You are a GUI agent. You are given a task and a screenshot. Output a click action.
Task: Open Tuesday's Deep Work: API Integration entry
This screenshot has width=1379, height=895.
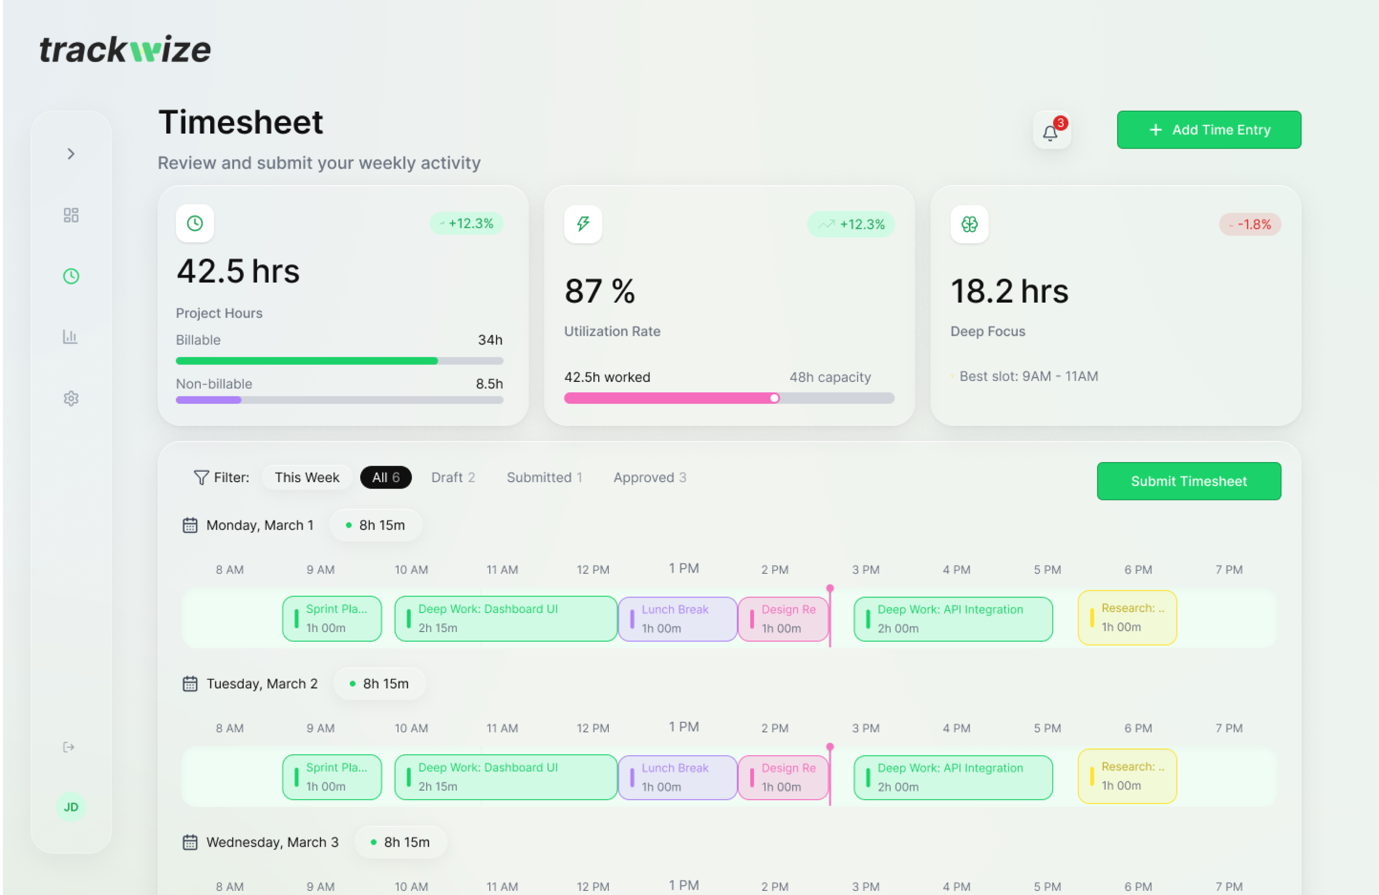click(x=953, y=777)
